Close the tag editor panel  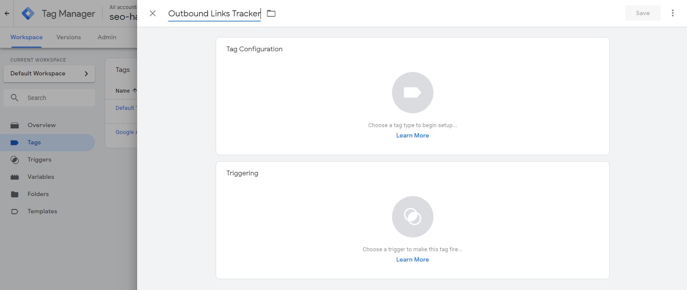click(x=153, y=13)
